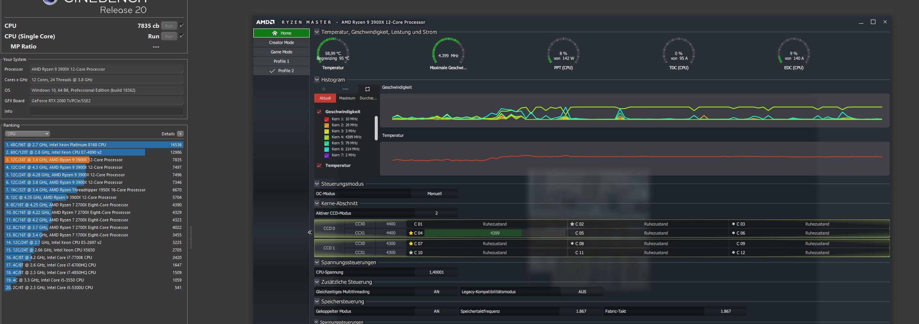
Task: Toggle checkbox beside Cinebench CPU Run
Action: pyautogui.click(x=182, y=26)
